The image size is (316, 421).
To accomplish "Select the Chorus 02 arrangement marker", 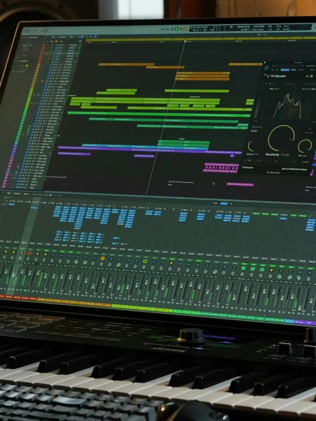I will tap(292, 40).
